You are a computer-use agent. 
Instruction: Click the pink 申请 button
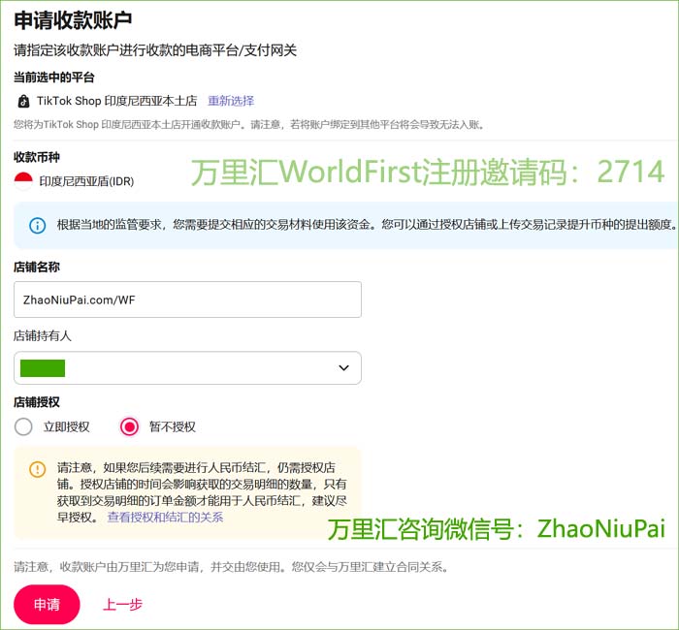tap(47, 604)
